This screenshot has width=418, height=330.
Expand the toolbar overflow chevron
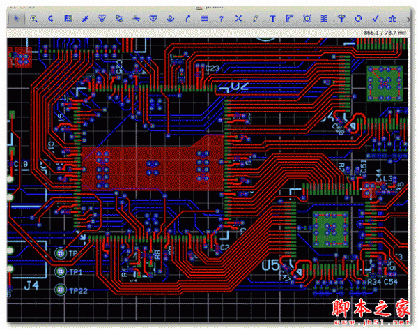[x=408, y=20]
